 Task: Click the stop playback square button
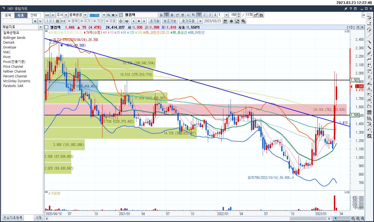[139, 21]
